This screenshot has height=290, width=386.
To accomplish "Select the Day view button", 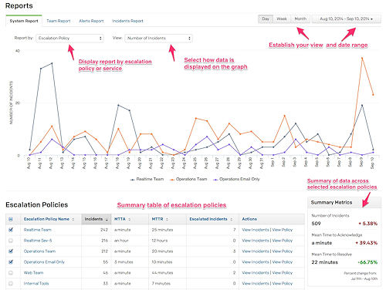I will [266, 19].
